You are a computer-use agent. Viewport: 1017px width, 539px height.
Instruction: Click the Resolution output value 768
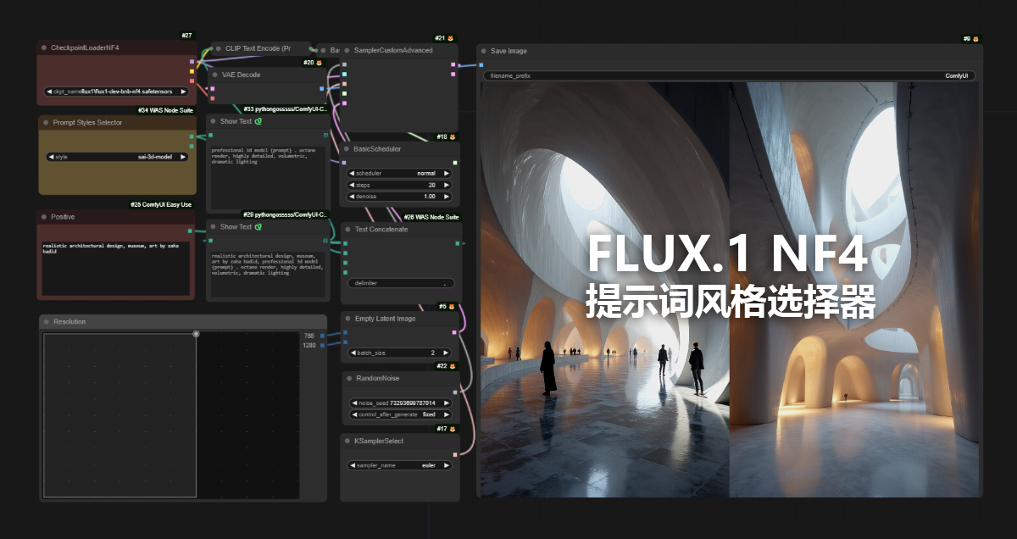click(x=309, y=336)
